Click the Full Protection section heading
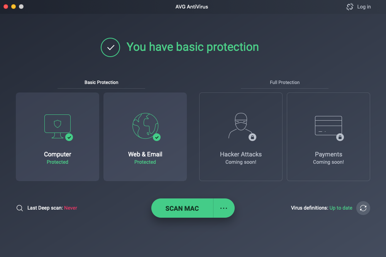Image resolution: width=386 pixels, height=257 pixels. (284, 82)
